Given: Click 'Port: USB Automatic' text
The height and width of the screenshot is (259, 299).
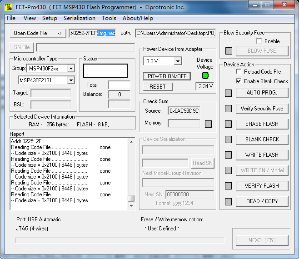Looking at the screenshot, I should [38, 219].
